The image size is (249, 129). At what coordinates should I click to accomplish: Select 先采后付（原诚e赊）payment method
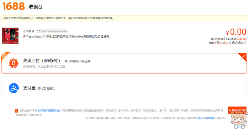124,63
